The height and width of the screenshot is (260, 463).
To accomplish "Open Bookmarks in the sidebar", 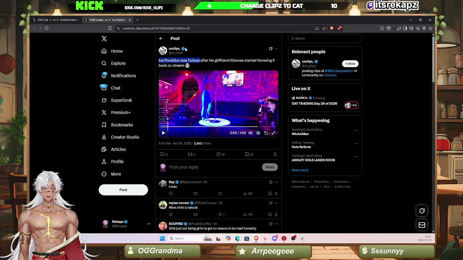I will pyautogui.click(x=117, y=125).
